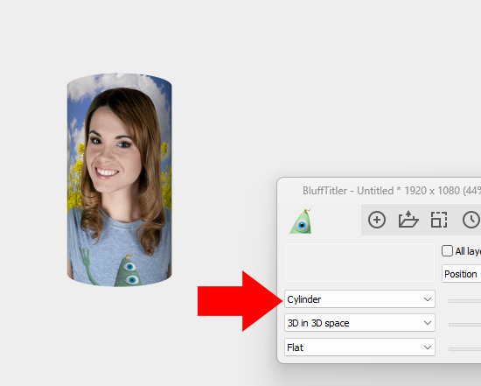Open the 3D in 3D space dropdown

pyautogui.click(x=359, y=323)
